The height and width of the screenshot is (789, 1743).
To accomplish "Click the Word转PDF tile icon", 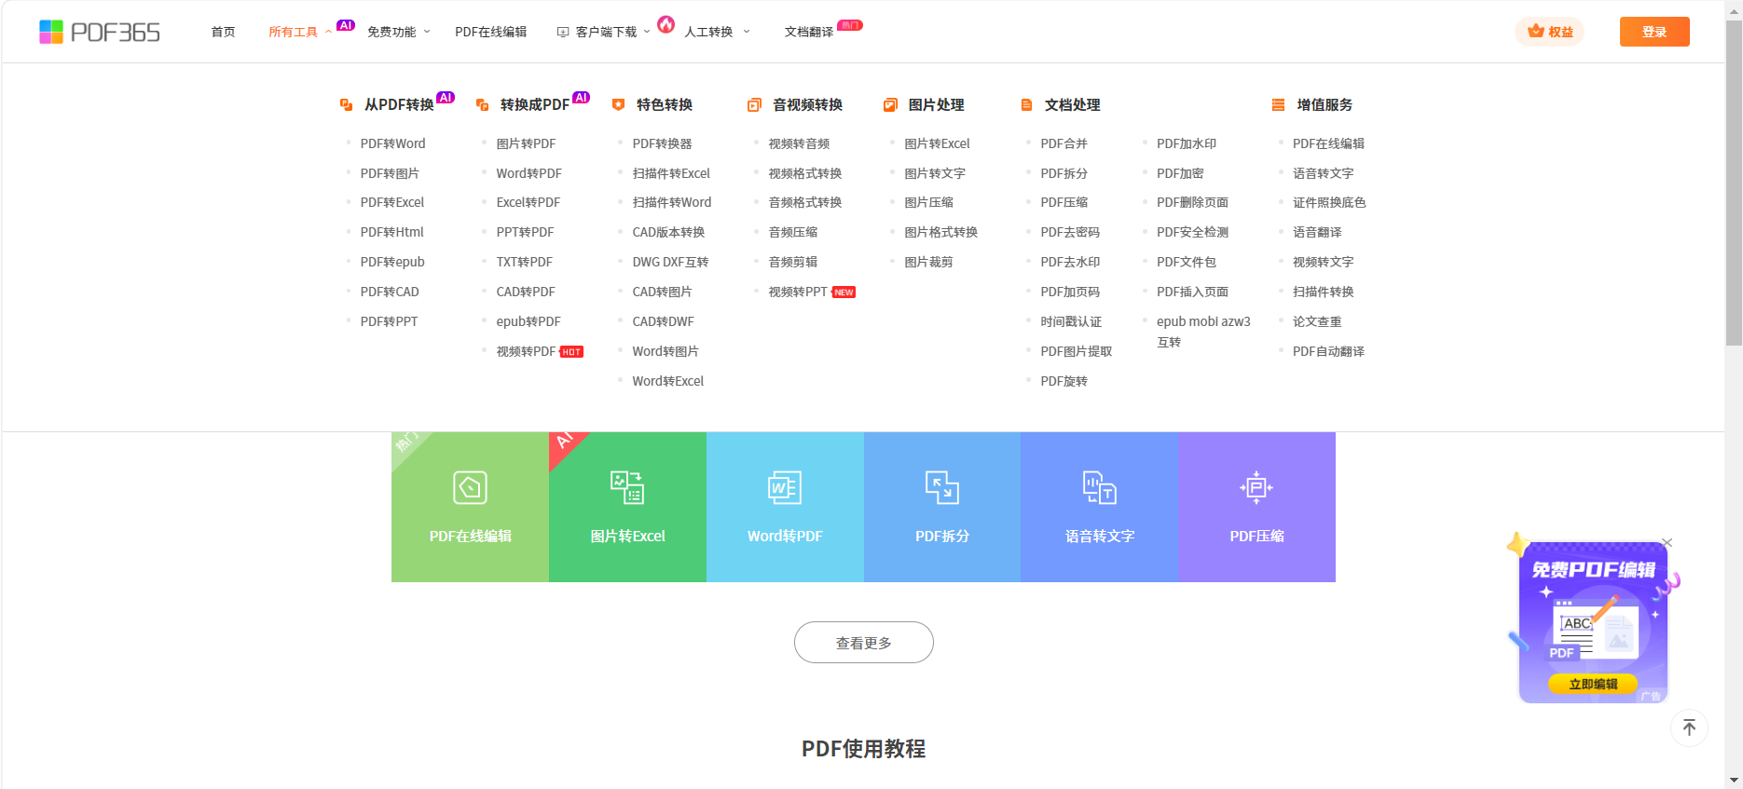I will (x=785, y=487).
